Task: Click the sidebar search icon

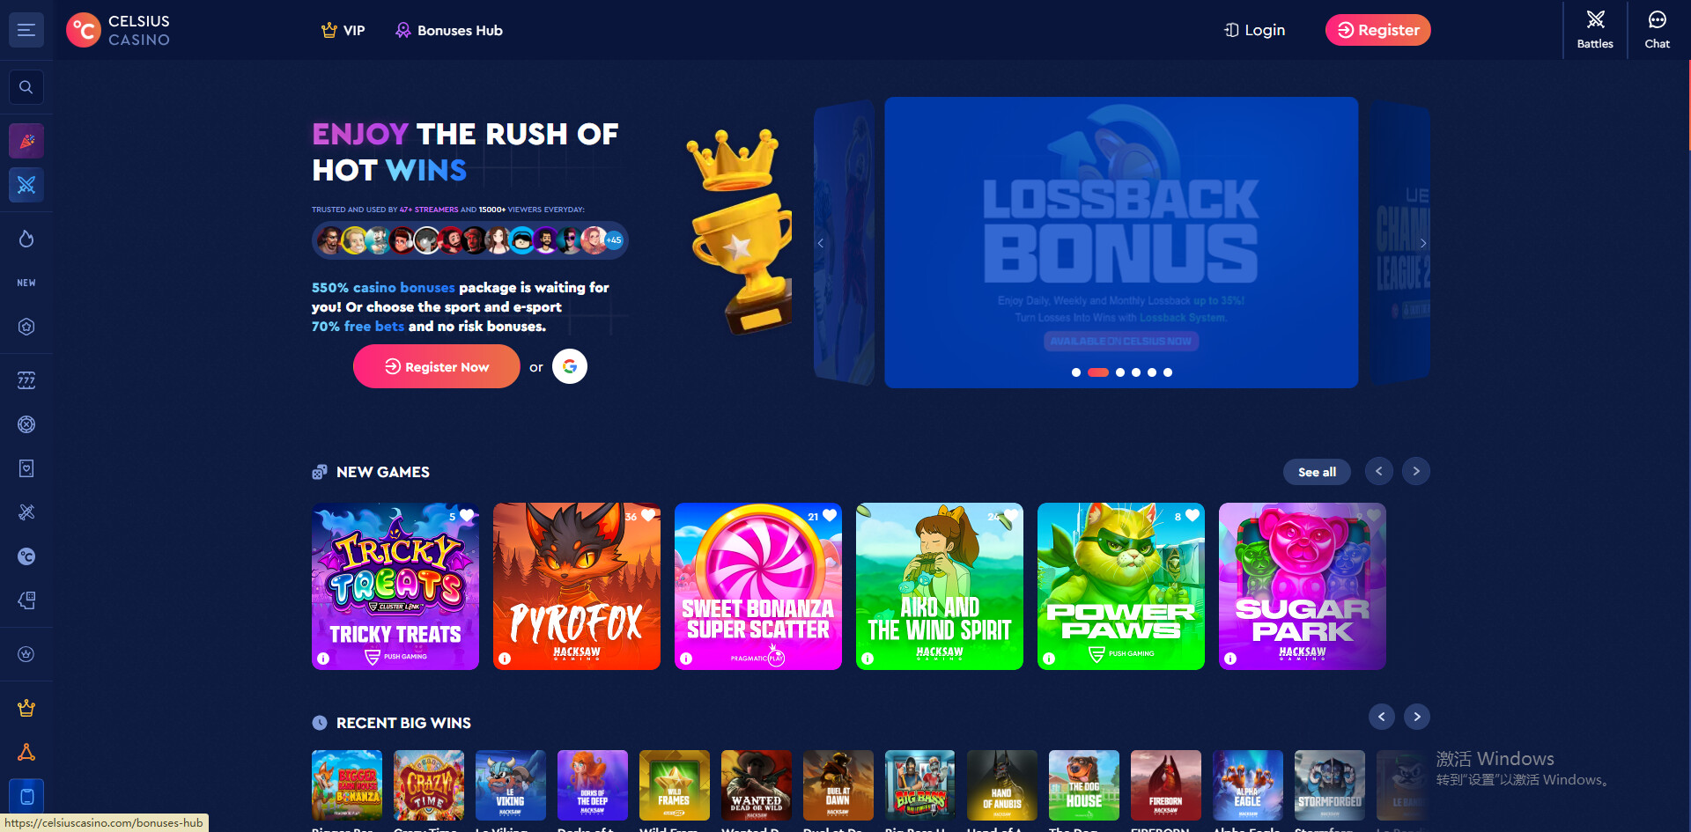Action: pos(26,87)
